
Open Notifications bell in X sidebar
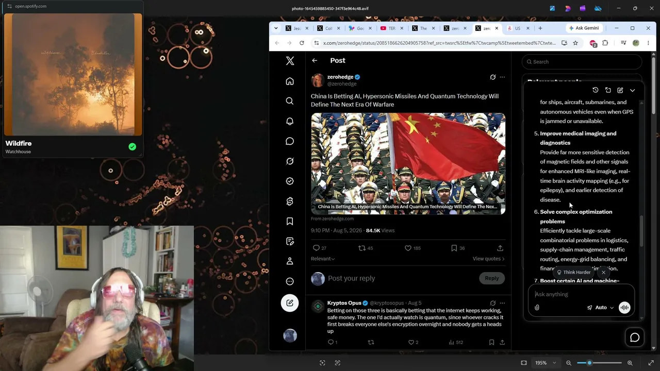pos(290,121)
